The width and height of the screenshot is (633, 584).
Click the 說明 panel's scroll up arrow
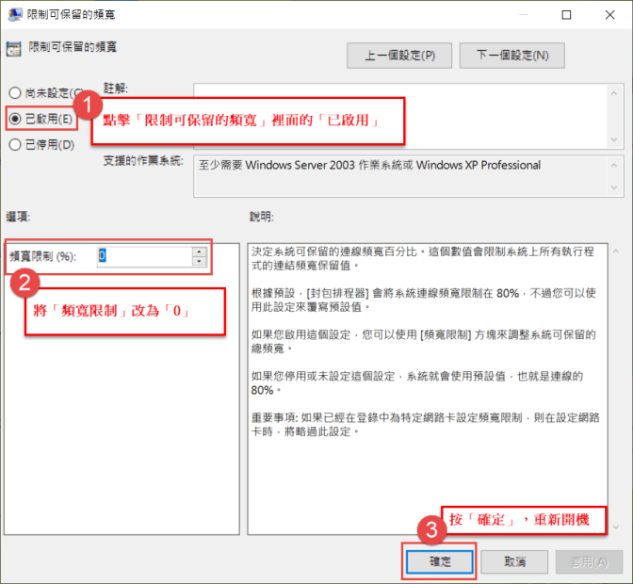614,251
